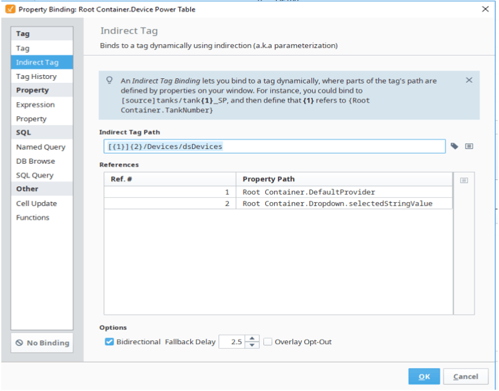Click the Ref. # column header
Screen dimensions: 499x391
tap(170, 179)
